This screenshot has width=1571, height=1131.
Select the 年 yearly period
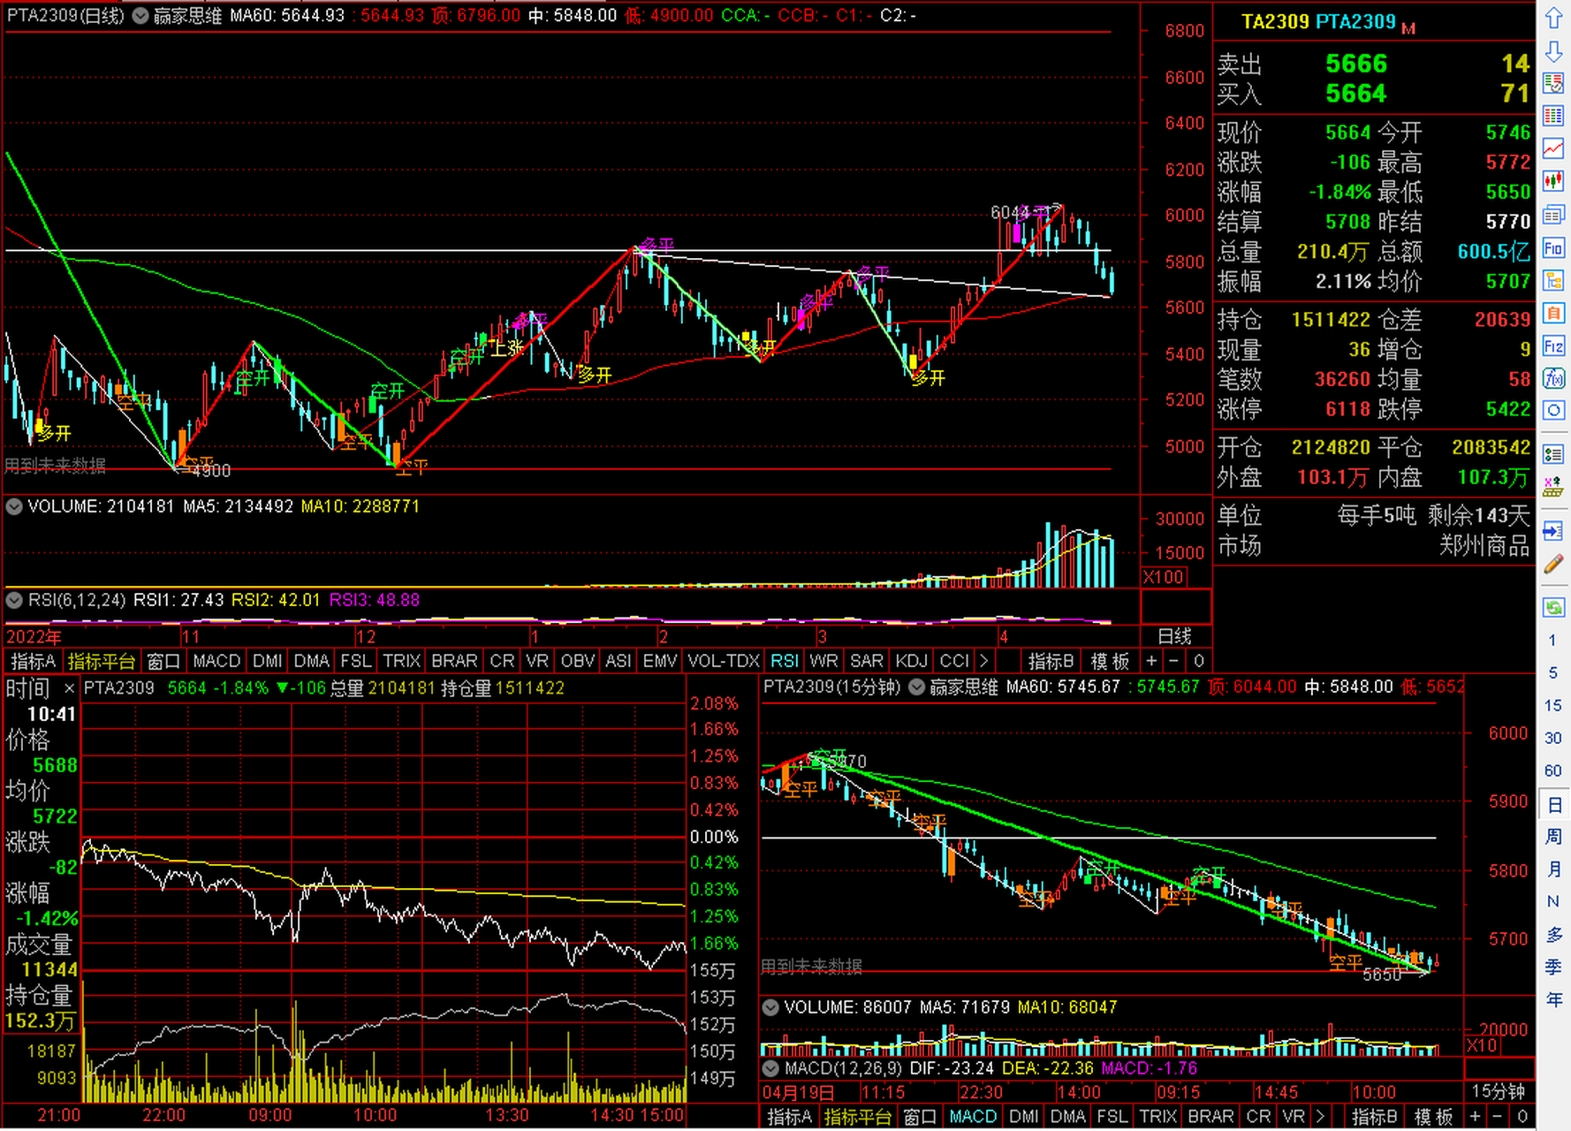pyautogui.click(x=1553, y=1000)
